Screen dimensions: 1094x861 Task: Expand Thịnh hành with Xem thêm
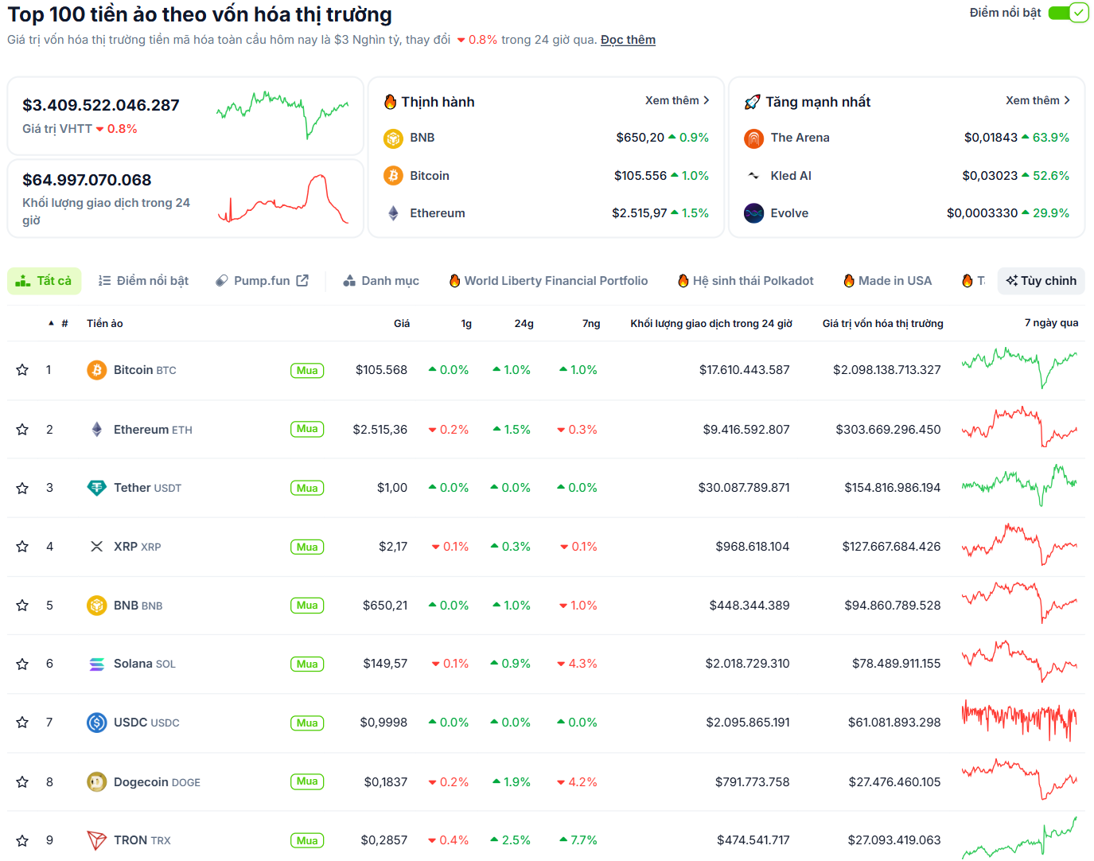pyautogui.click(x=676, y=100)
